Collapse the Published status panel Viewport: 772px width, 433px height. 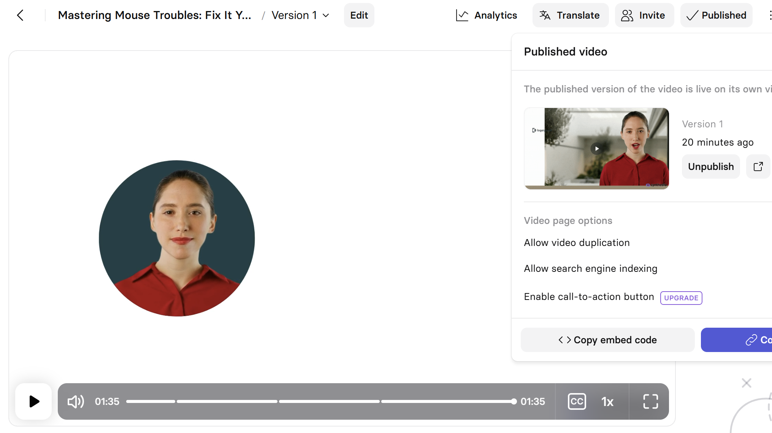[x=716, y=15]
